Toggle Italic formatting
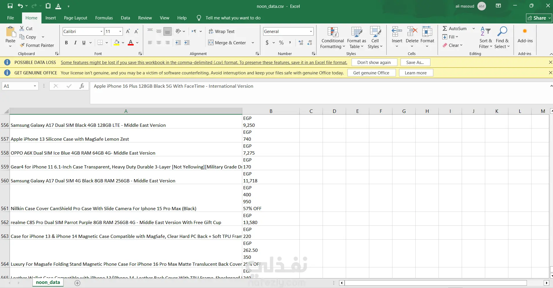 pyautogui.click(x=75, y=43)
